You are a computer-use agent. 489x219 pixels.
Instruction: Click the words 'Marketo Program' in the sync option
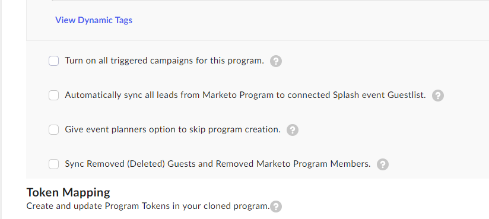(x=238, y=95)
